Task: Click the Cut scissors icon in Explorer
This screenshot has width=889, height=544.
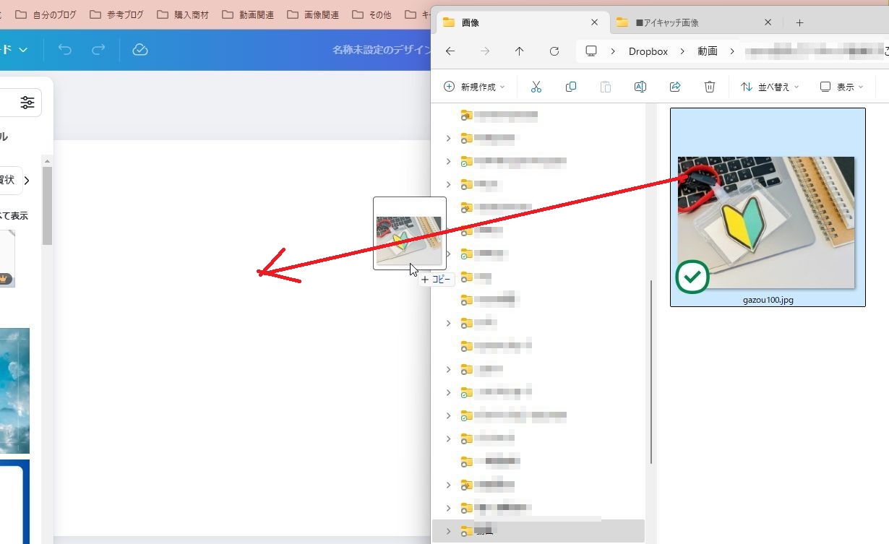Action: pos(536,87)
